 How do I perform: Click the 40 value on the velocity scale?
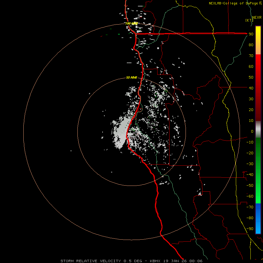[251, 88]
